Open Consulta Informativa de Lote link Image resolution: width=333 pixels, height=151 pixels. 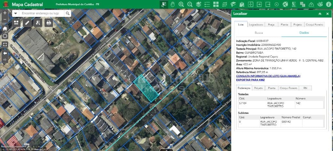tap(268, 76)
